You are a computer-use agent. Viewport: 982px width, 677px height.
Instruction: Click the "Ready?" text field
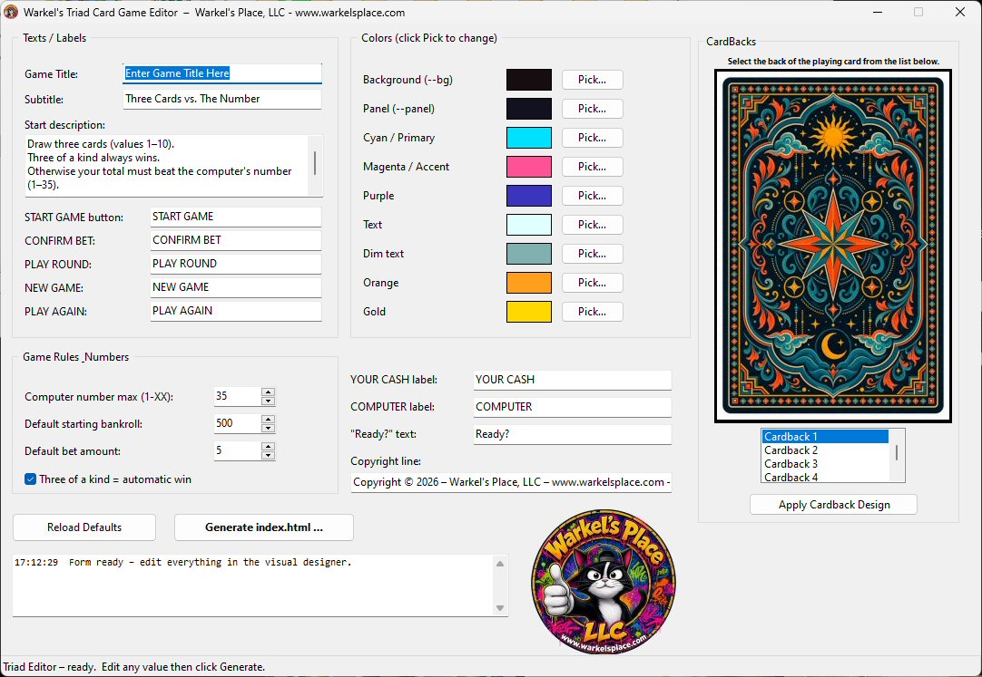point(573,434)
